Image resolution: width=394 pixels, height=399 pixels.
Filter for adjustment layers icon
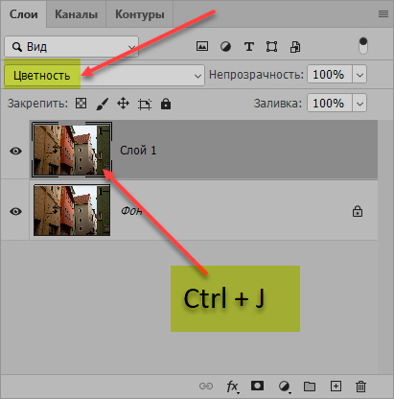tap(225, 47)
